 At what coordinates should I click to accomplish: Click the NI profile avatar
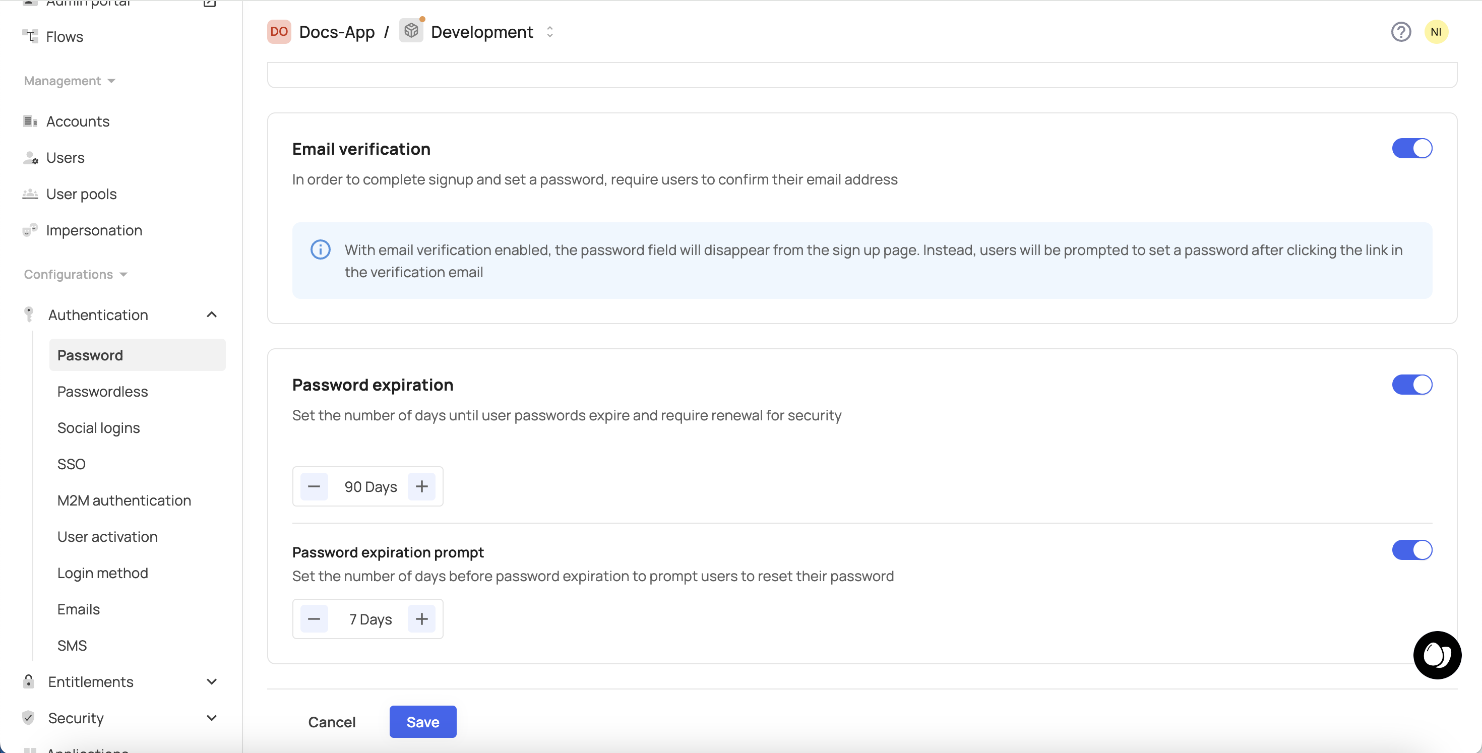click(x=1437, y=32)
